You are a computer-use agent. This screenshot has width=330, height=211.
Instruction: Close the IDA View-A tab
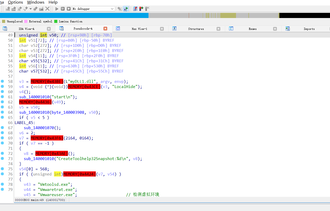49,29
